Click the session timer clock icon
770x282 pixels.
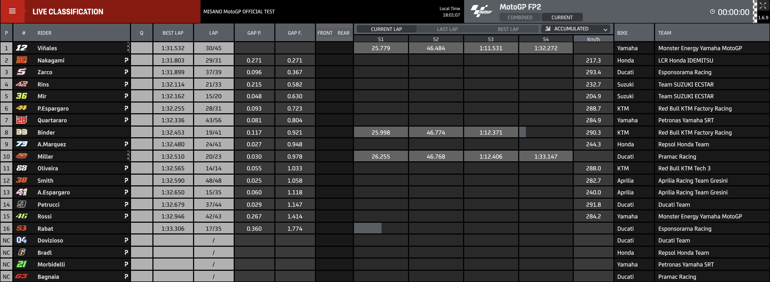click(x=712, y=12)
